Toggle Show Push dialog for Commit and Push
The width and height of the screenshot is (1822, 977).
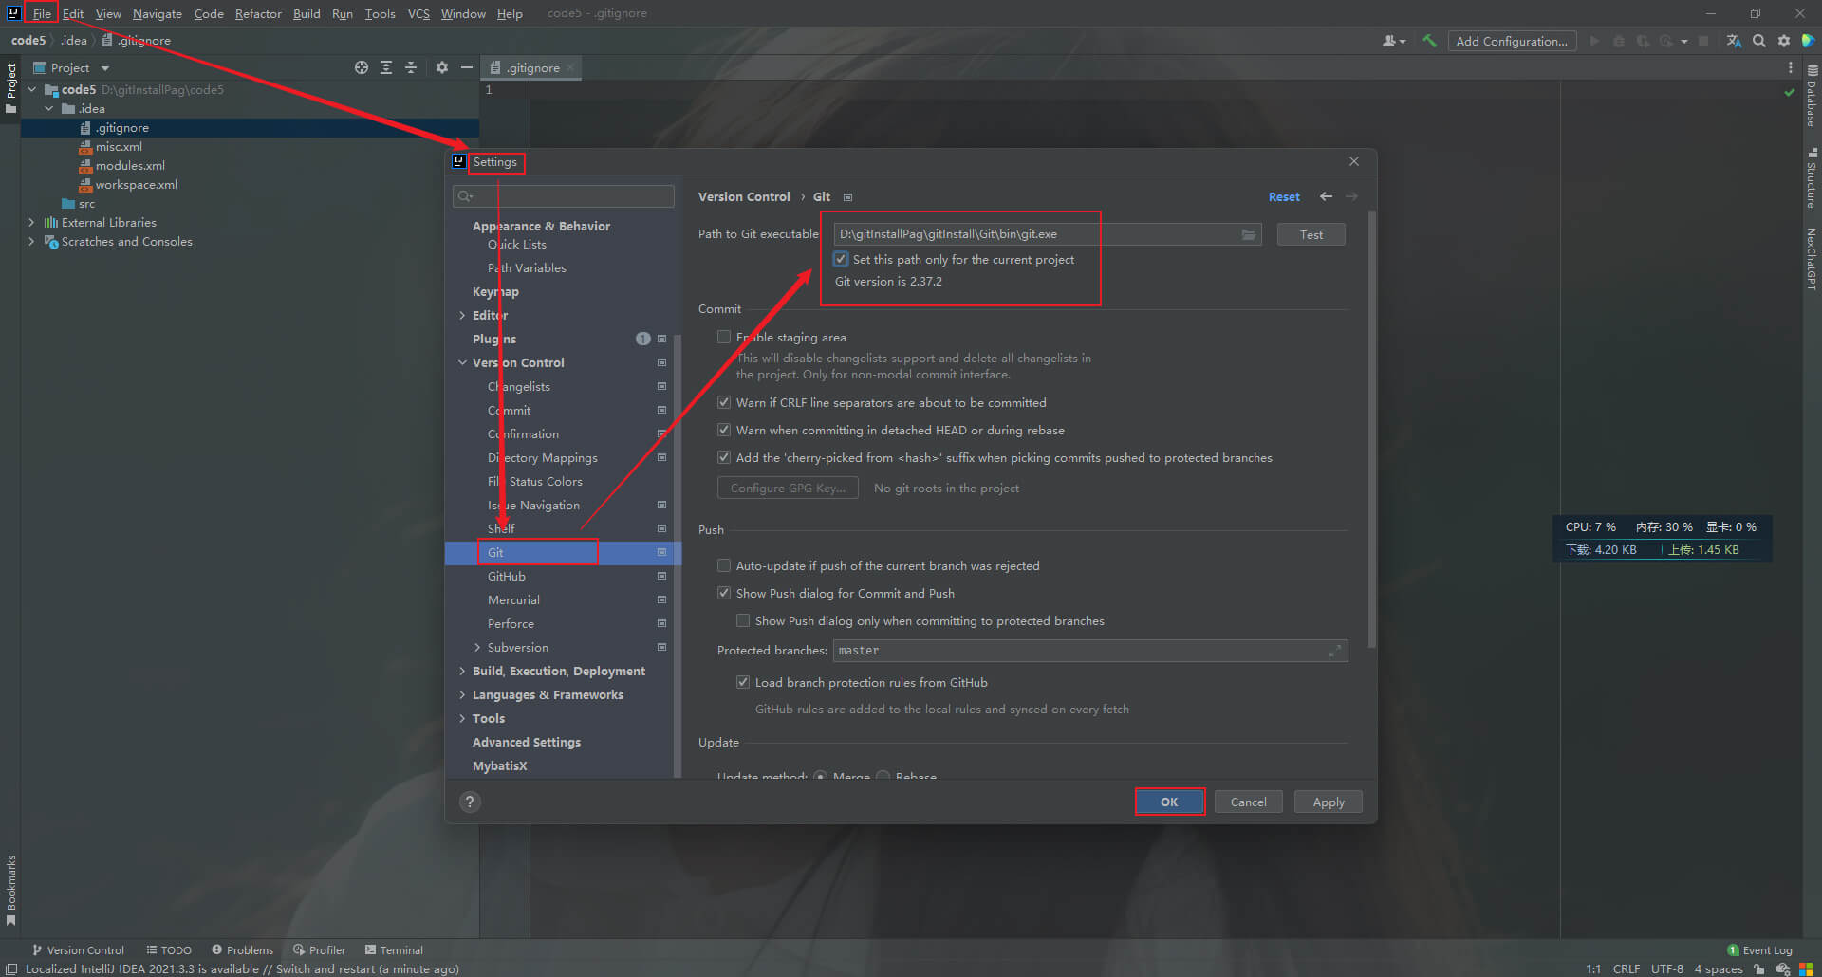[724, 593]
